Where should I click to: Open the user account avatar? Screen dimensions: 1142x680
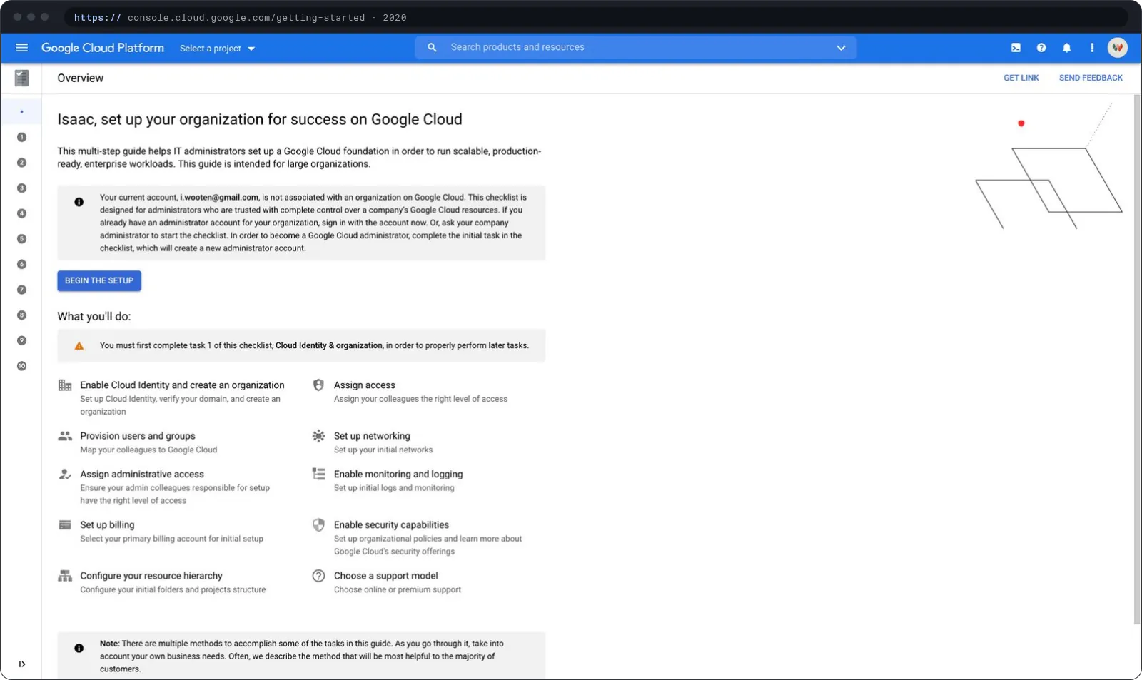click(x=1117, y=48)
